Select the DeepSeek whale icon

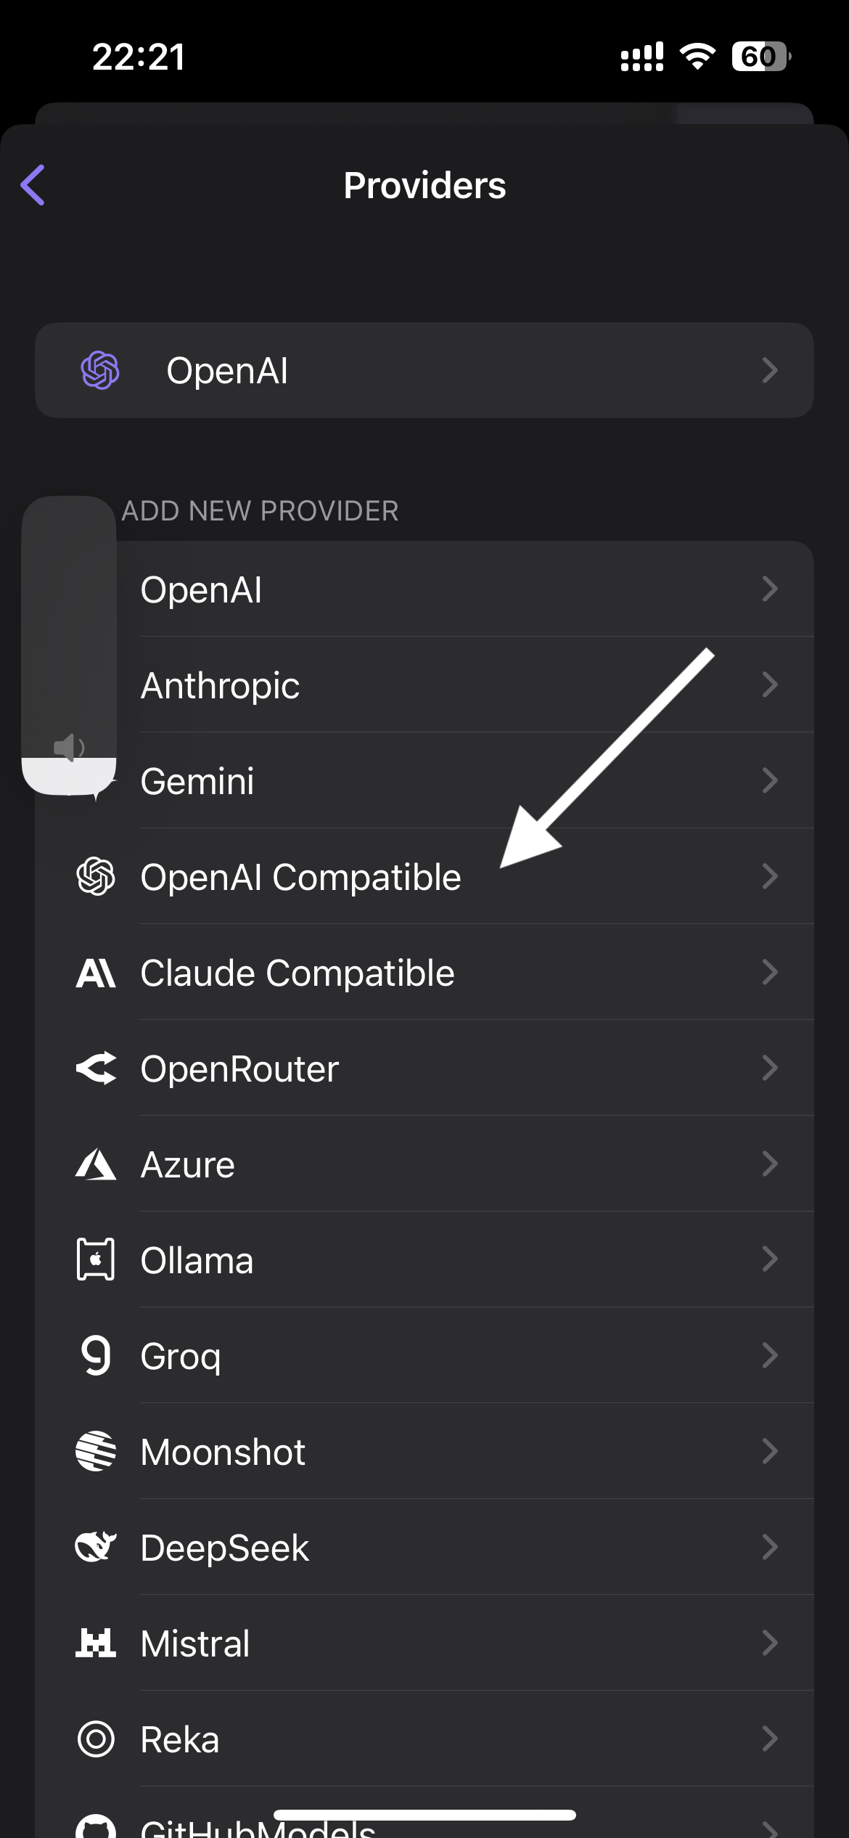[96, 1547]
